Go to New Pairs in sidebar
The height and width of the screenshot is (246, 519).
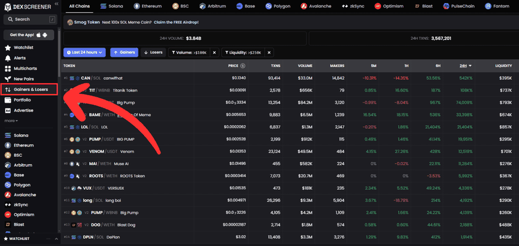tap(23, 79)
